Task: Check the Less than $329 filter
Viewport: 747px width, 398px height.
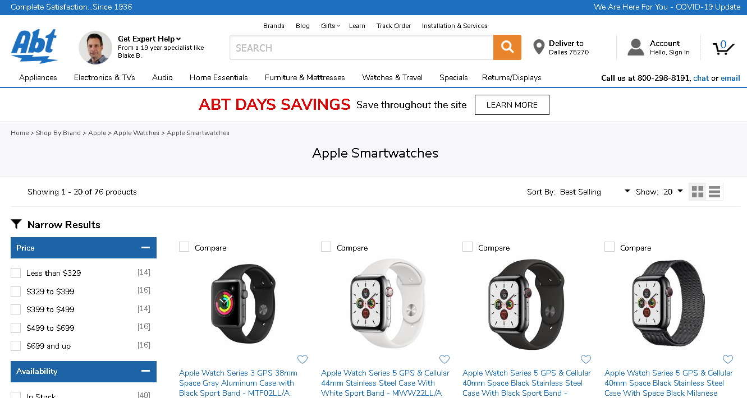Action: [16, 273]
